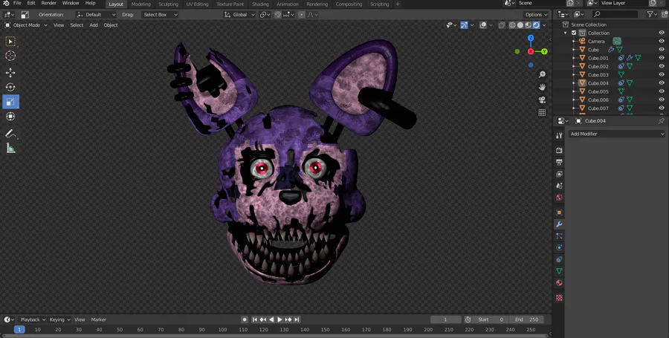Switch to Wireframe viewport shading
The image size is (669, 338).
pyautogui.click(x=512, y=25)
